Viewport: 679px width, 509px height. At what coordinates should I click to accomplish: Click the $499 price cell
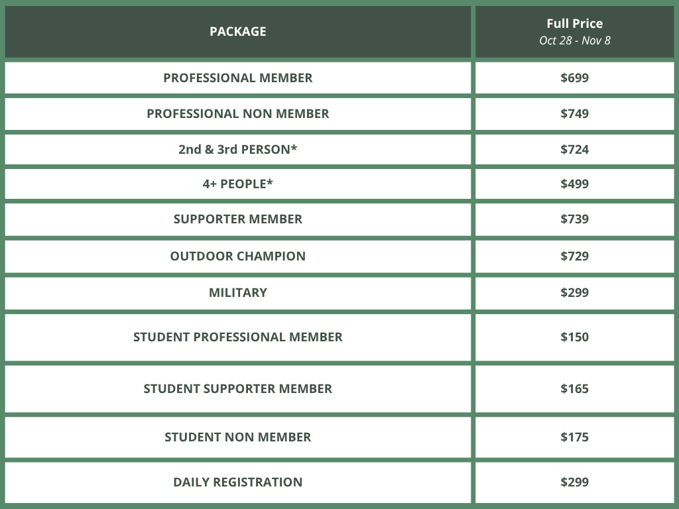pos(574,184)
